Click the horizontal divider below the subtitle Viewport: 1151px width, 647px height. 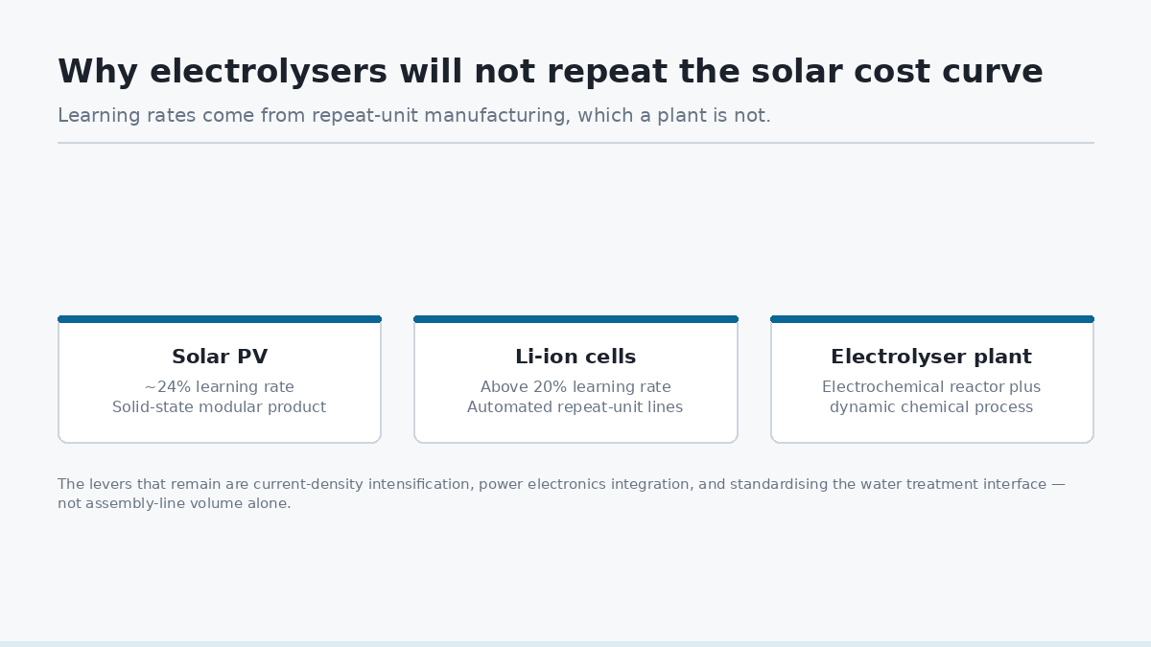(x=575, y=143)
